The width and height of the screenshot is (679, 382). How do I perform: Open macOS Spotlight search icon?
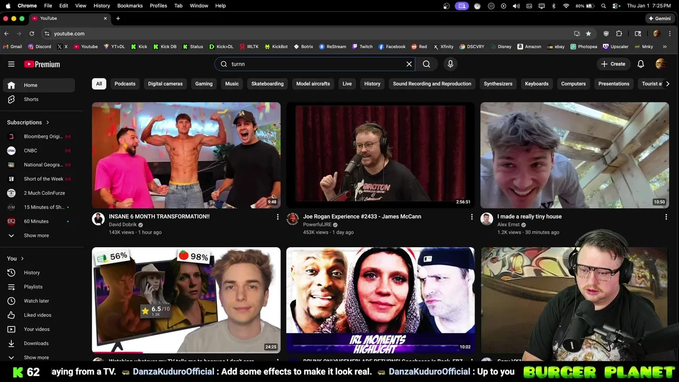click(604, 6)
